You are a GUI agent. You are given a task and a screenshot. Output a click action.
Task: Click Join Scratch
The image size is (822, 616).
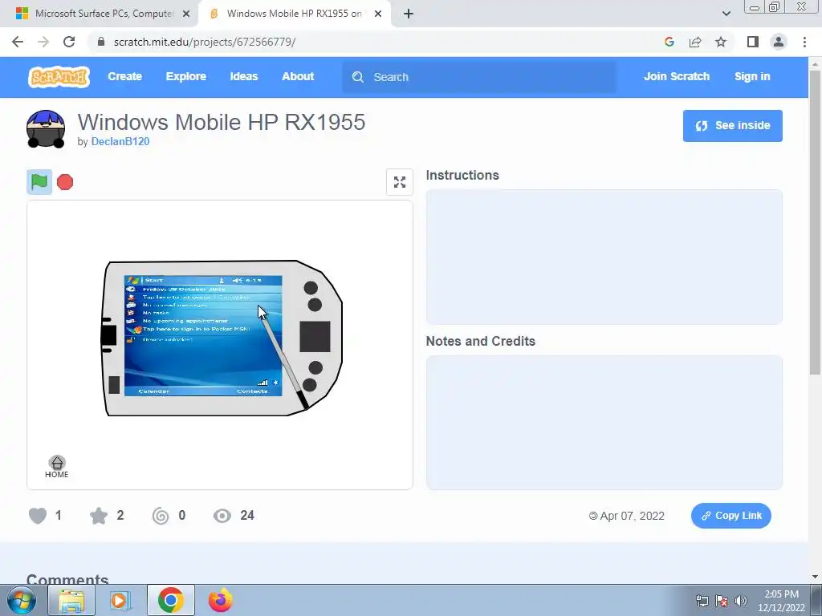pos(676,76)
